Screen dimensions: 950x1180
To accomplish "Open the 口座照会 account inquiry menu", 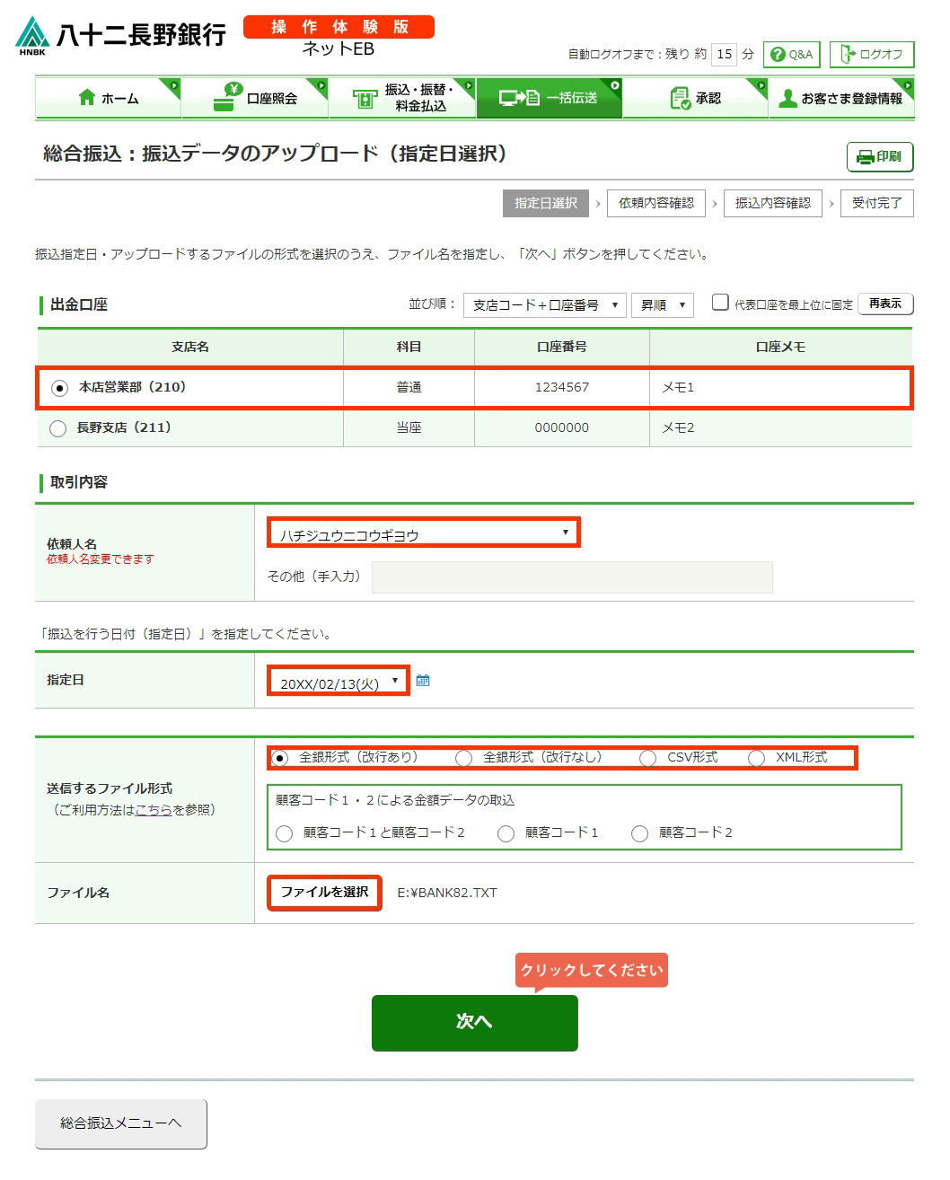I will click(255, 98).
